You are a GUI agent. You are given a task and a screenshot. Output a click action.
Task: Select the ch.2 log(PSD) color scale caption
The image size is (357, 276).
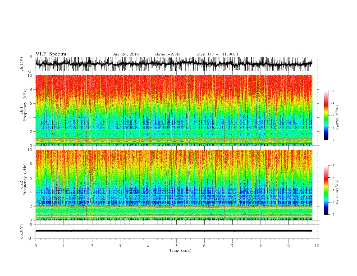(x=338, y=192)
